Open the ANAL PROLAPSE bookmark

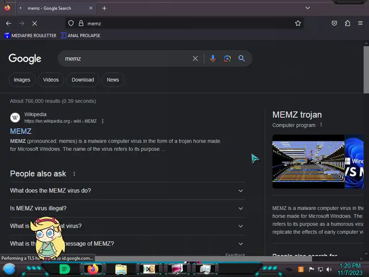pyautogui.click(x=80, y=36)
